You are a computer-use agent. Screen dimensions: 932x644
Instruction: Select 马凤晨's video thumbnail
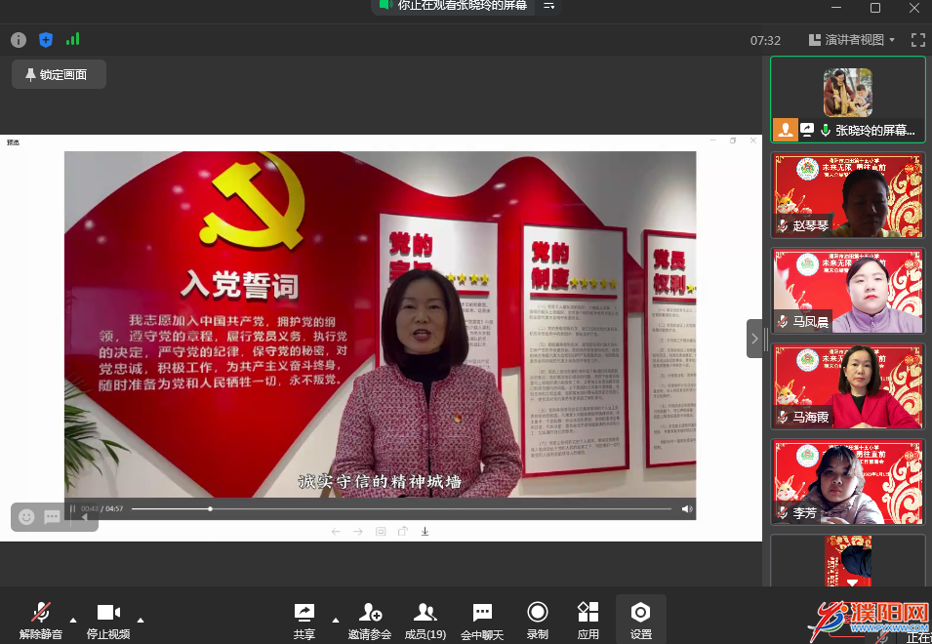click(848, 291)
